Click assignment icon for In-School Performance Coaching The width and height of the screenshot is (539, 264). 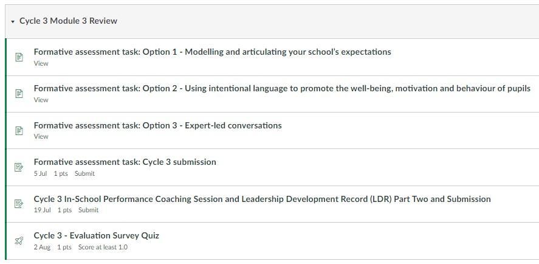point(19,204)
